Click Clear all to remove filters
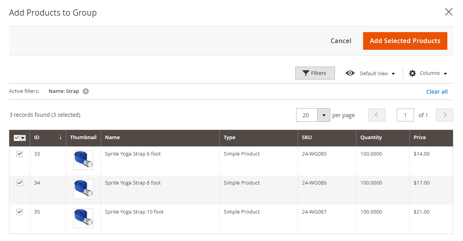 click(x=437, y=91)
